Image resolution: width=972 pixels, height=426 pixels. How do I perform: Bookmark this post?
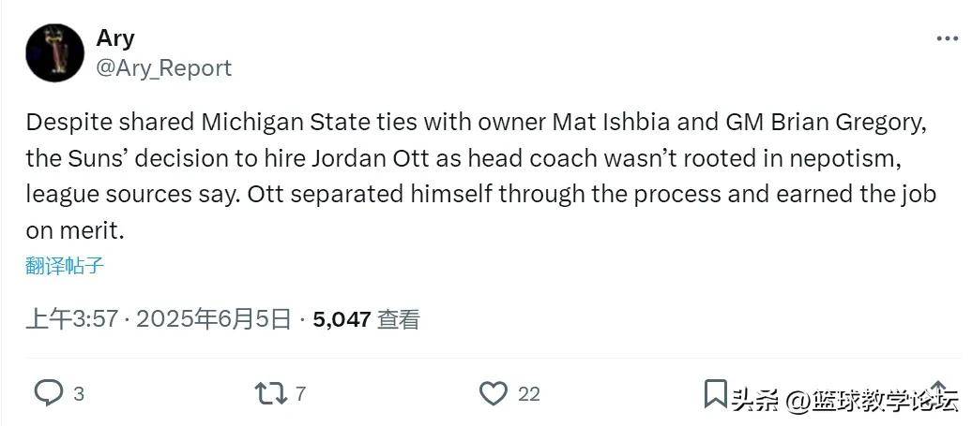[x=715, y=393]
